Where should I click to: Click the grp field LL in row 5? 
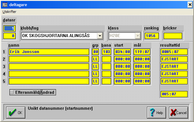click(95, 81)
